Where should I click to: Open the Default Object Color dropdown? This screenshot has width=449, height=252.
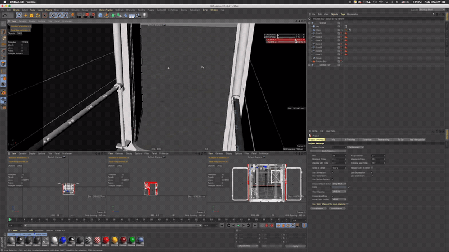(339, 183)
